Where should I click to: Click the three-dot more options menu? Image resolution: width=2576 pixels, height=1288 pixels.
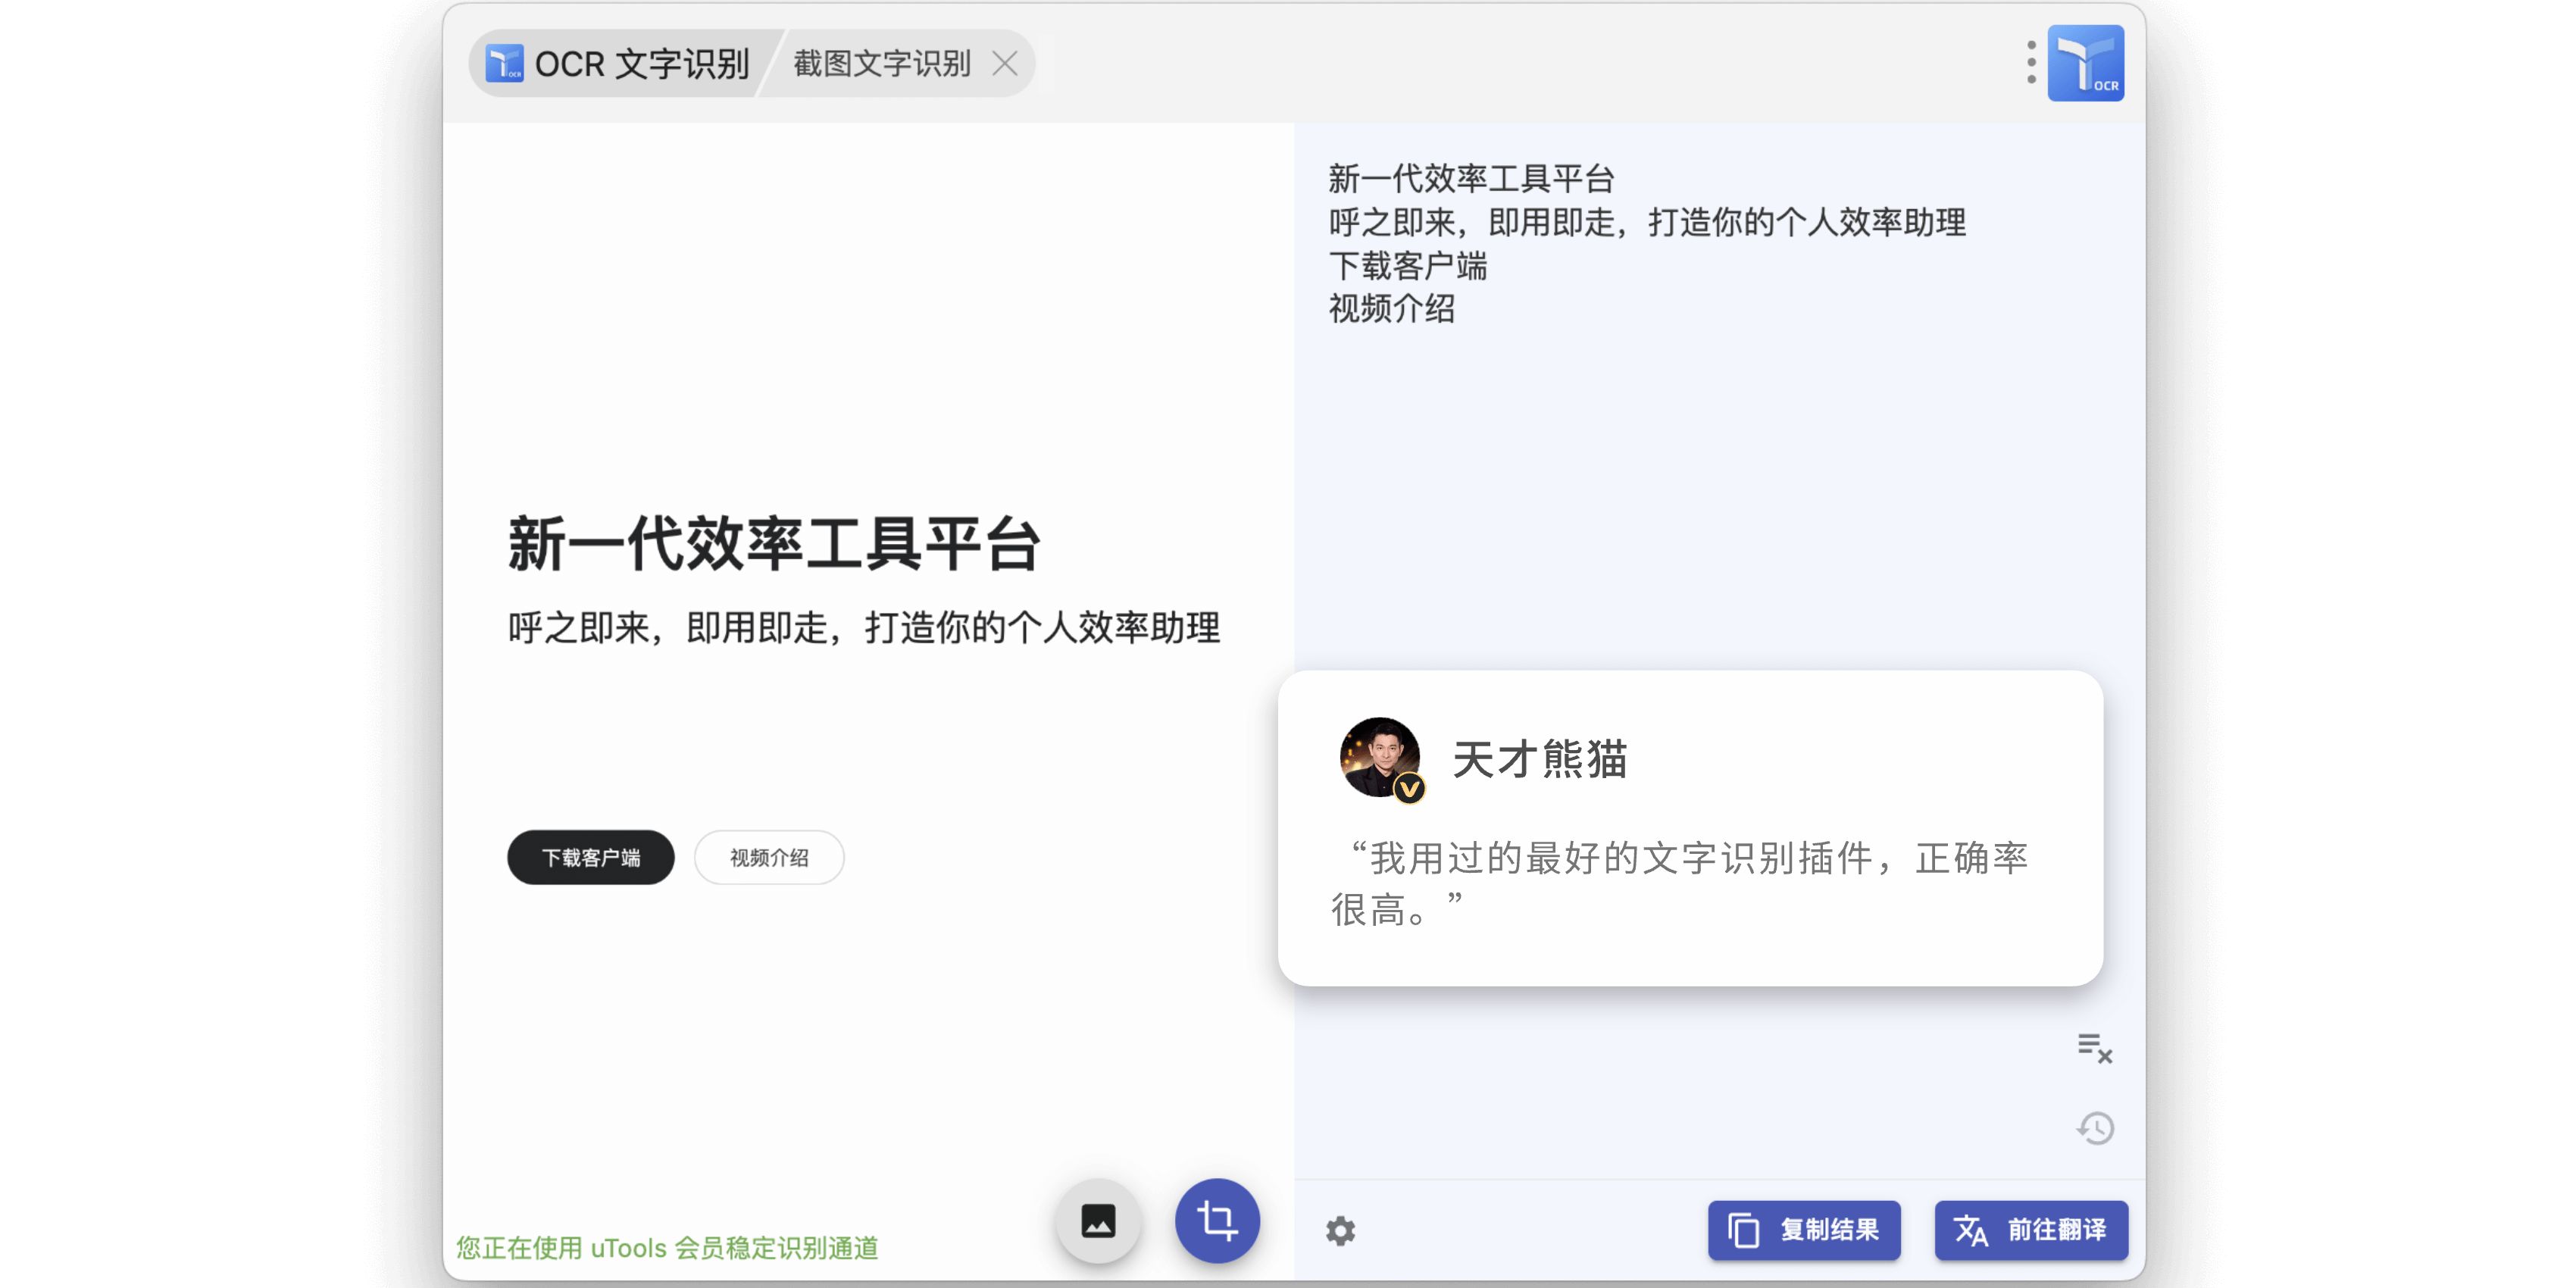click(2031, 62)
